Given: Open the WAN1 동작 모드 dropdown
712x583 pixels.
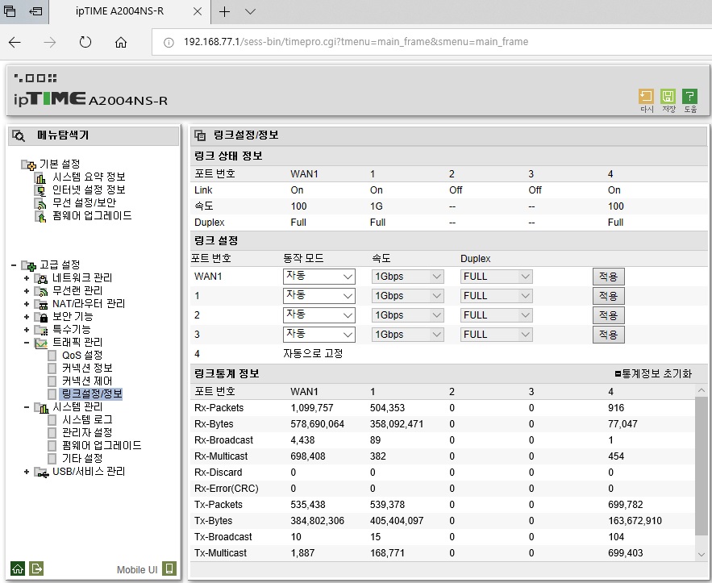Looking at the screenshot, I should coord(319,277).
